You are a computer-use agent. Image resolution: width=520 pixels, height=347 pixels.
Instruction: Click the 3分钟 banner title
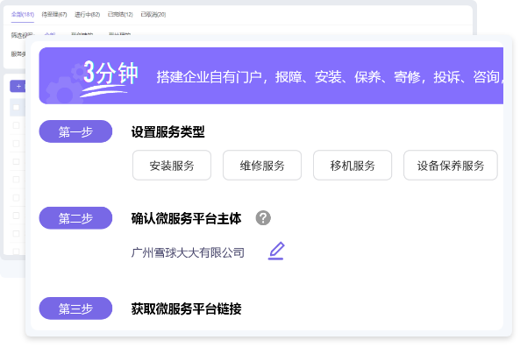tap(110, 73)
